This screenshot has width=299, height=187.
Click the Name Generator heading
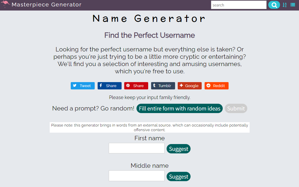149,19
